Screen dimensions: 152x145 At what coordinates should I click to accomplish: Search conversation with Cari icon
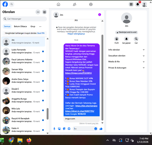coord(136,39)
